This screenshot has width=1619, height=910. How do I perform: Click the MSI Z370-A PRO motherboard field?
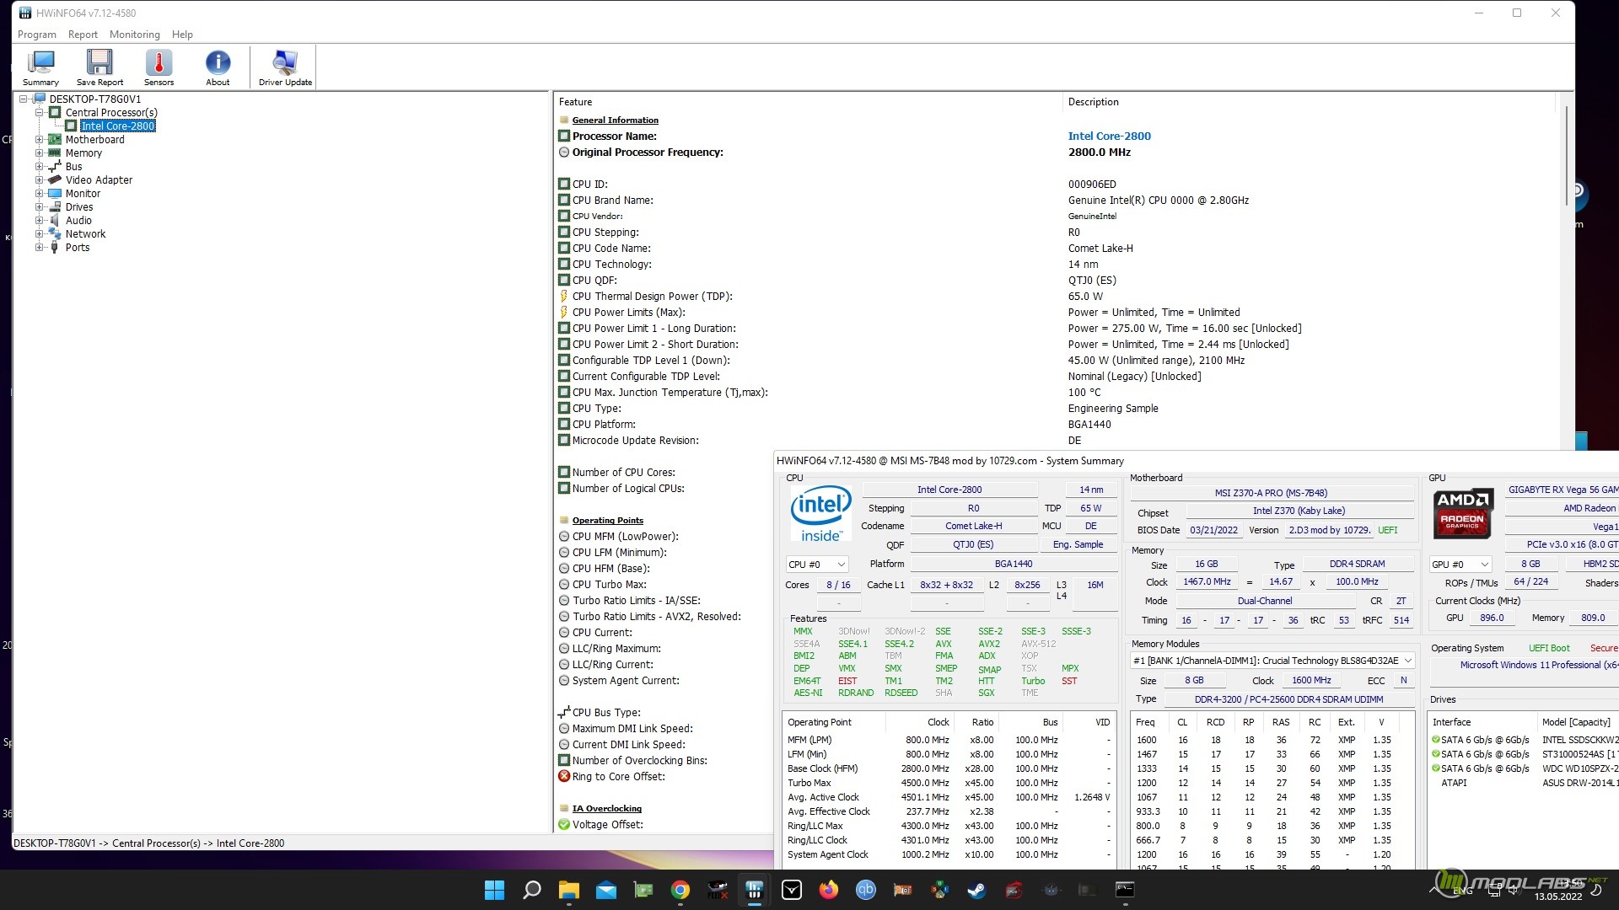click(1271, 493)
